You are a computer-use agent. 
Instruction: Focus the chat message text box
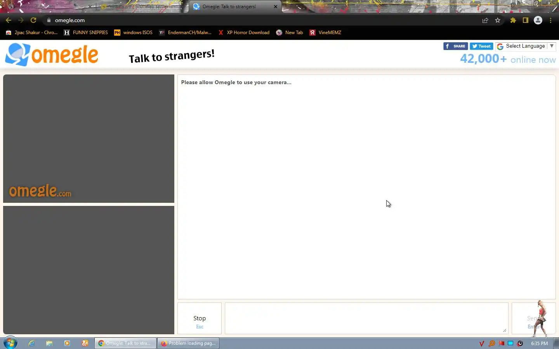coord(366,318)
